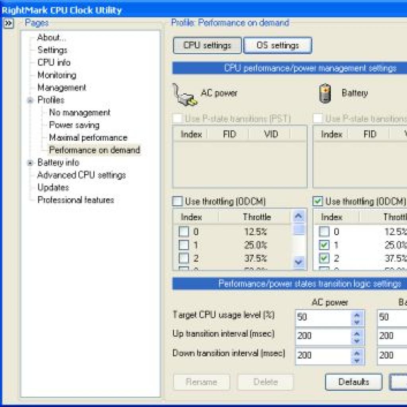Viewport: 407px width, 407px height.
Task: Disable Battery Use throttling (ODCM)
Action: click(x=318, y=202)
